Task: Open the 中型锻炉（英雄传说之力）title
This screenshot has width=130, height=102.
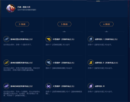Action: pos(63,39)
